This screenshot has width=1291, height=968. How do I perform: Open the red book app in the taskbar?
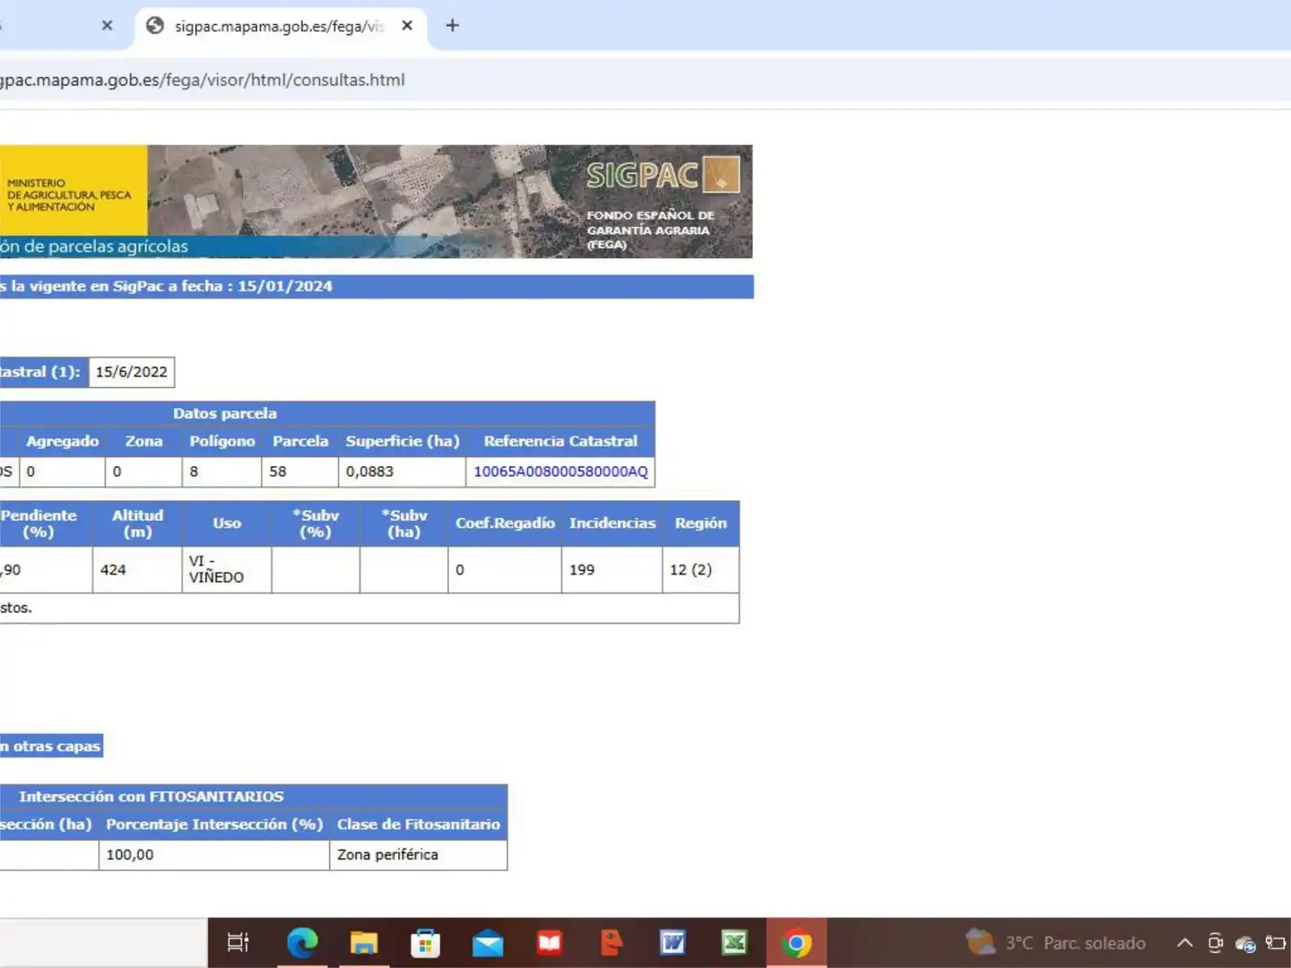click(550, 942)
